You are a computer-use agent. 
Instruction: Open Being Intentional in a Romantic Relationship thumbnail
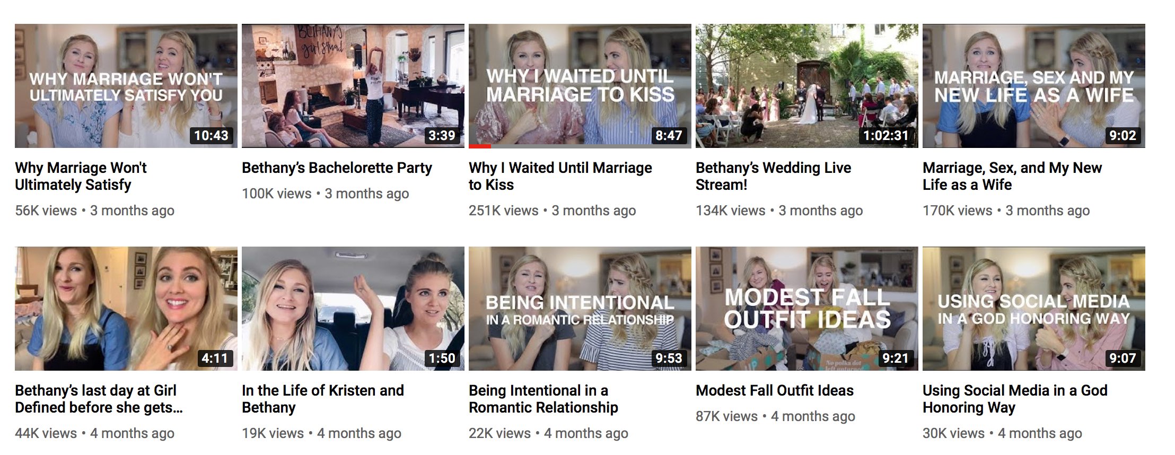click(x=580, y=309)
